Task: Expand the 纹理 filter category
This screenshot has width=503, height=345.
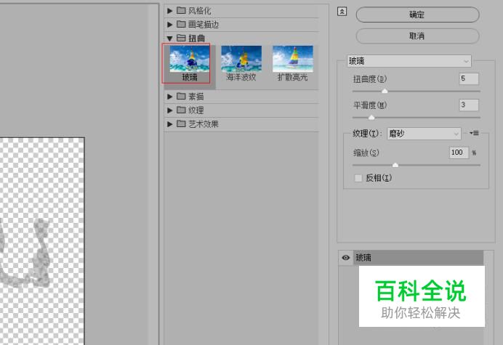Action: point(169,110)
